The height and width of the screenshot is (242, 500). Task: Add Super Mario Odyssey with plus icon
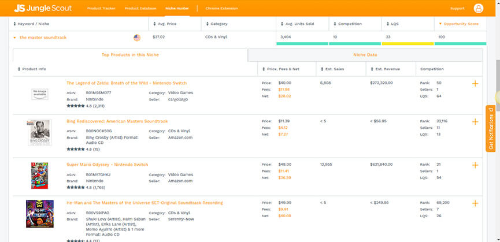click(x=475, y=165)
